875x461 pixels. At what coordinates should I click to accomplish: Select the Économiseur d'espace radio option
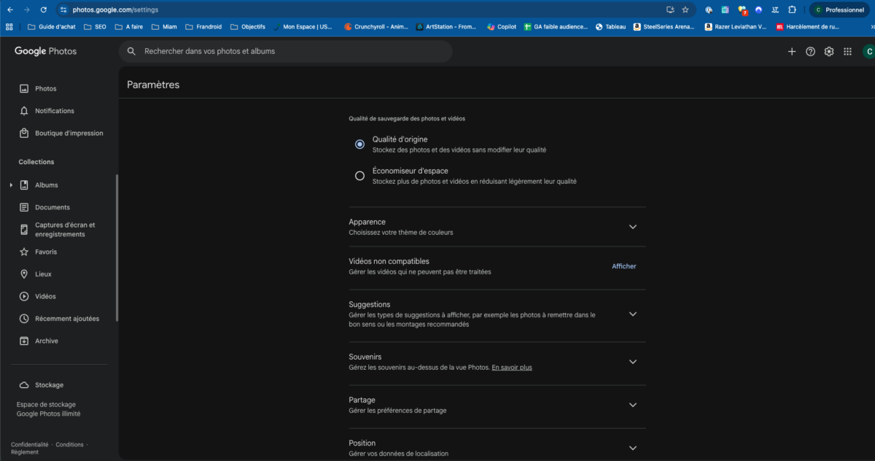(x=359, y=176)
